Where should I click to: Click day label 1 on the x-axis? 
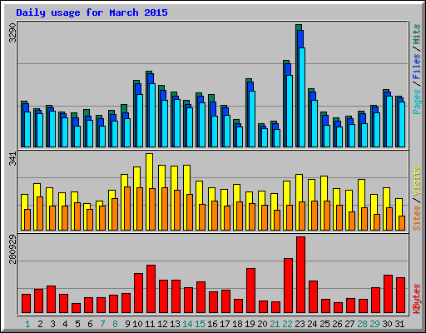[27, 324]
